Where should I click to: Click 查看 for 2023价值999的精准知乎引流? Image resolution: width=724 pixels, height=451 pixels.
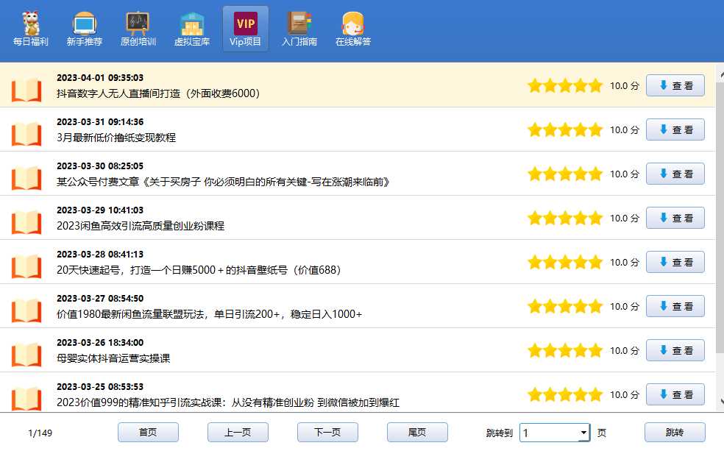(675, 394)
